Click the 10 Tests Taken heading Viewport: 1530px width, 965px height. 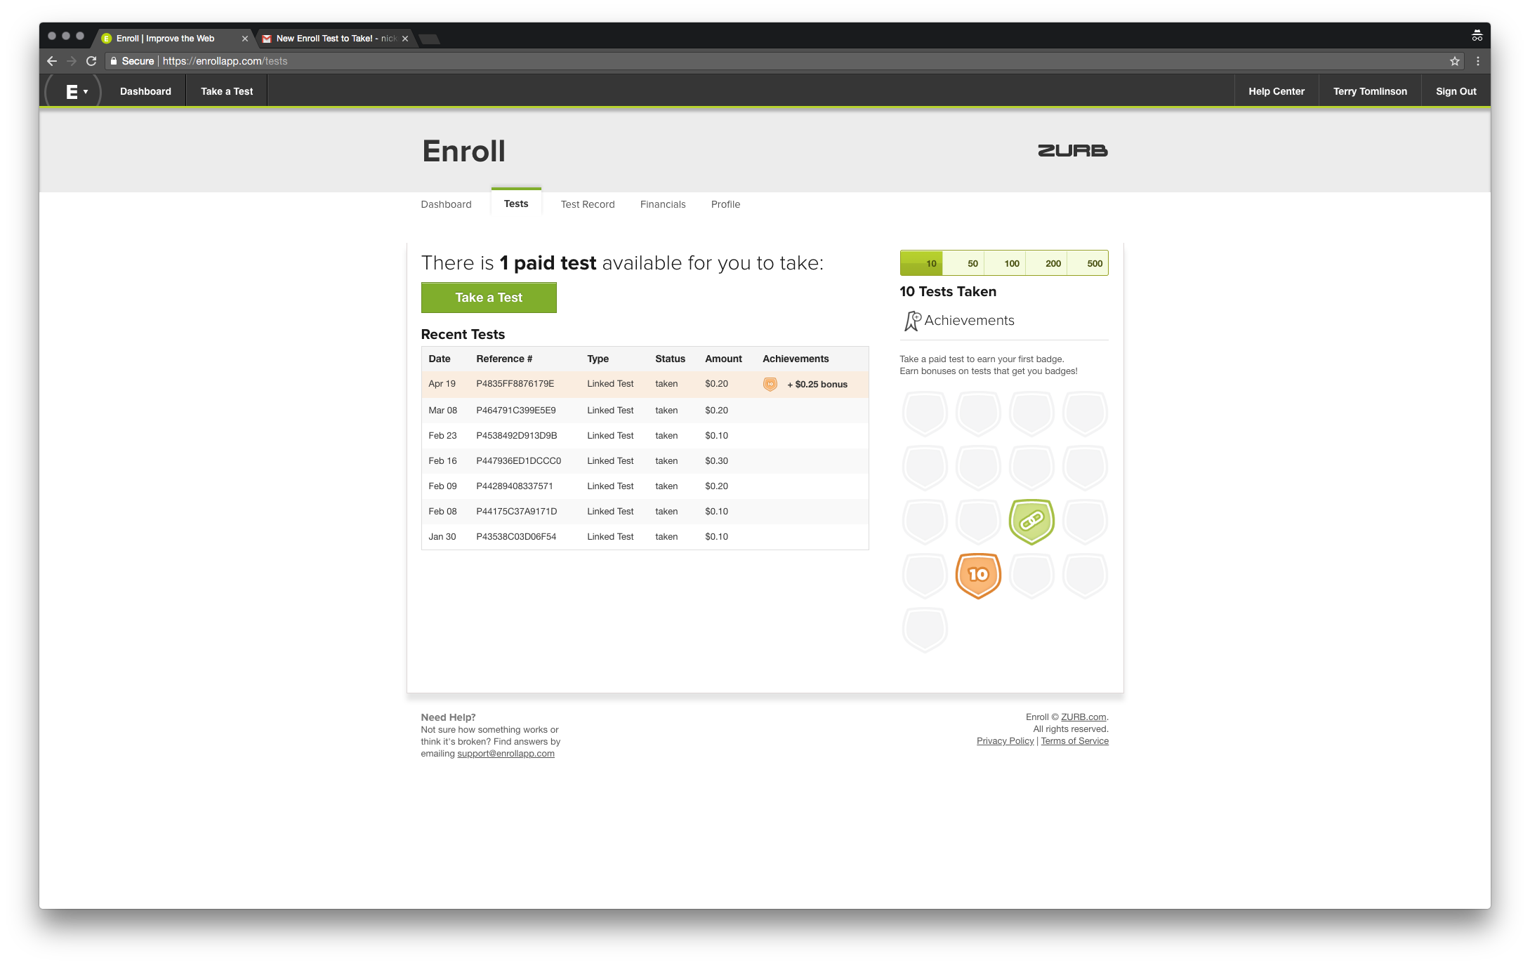click(947, 291)
